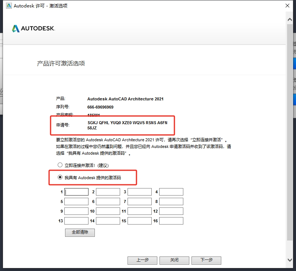Click request code text starting "SGKJ QFHL"
Screen dimensions: 296x271
[x=128, y=125]
